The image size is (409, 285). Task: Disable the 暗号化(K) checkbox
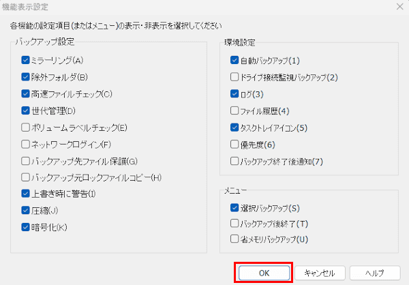pos(25,227)
